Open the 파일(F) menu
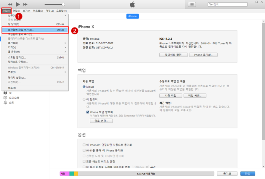 tap(6, 11)
